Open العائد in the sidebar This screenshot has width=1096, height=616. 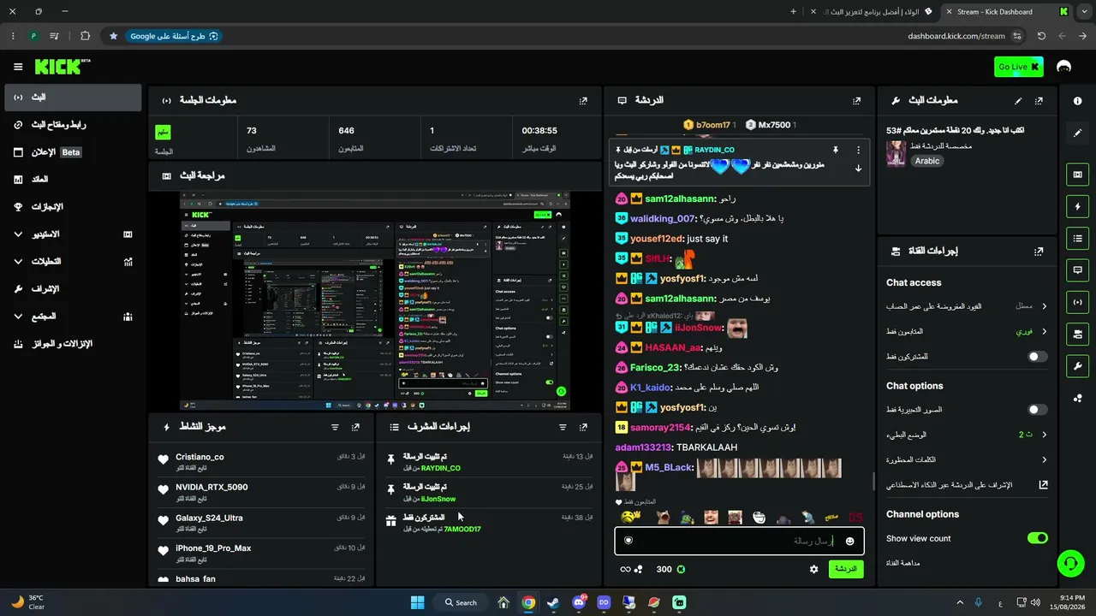(73, 180)
